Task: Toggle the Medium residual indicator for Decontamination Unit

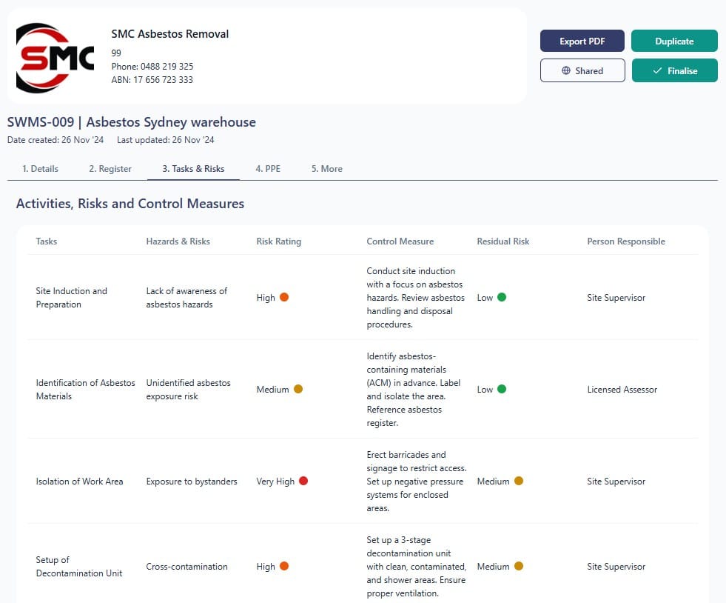Action: [x=518, y=566]
